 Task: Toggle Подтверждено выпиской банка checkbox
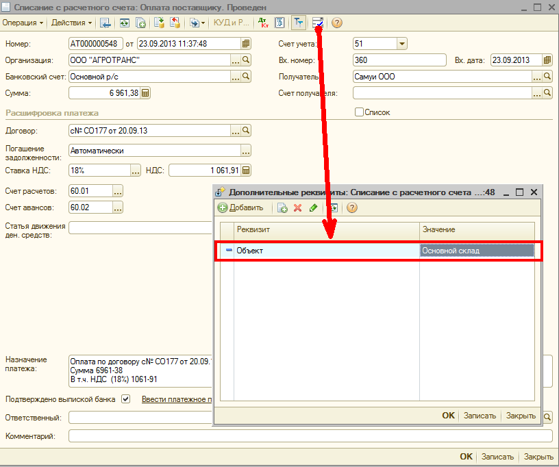(x=125, y=399)
